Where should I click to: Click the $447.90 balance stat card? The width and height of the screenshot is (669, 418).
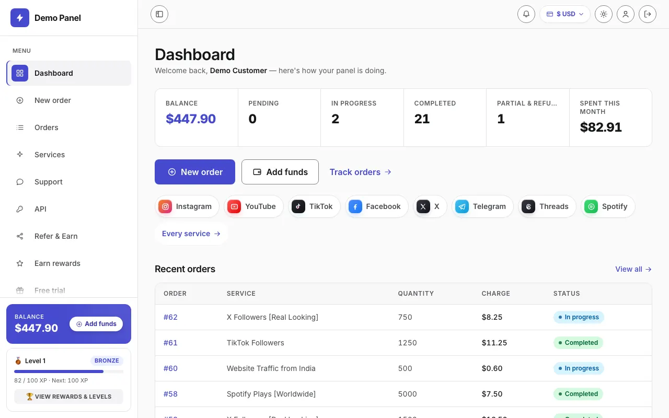point(197,118)
